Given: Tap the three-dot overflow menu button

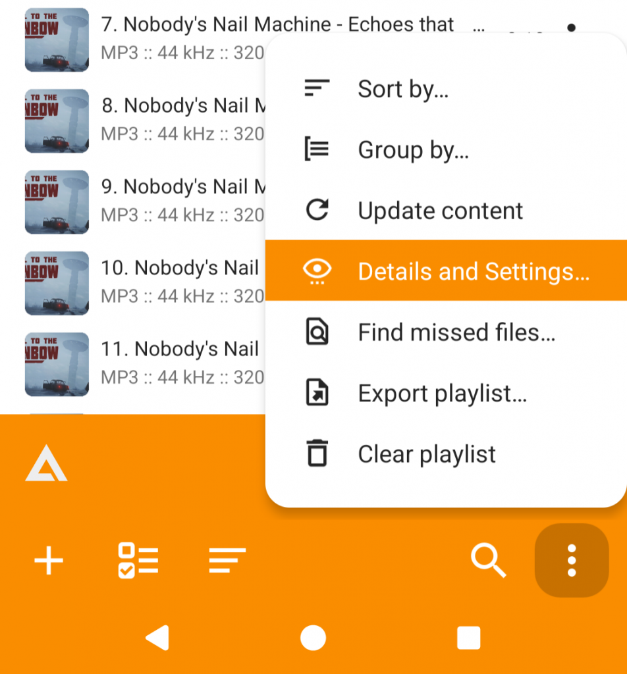Looking at the screenshot, I should coord(571,561).
